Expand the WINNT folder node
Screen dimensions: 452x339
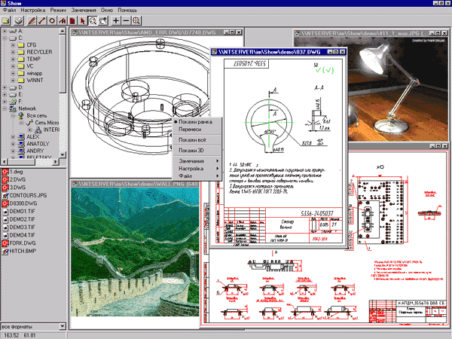[13, 81]
